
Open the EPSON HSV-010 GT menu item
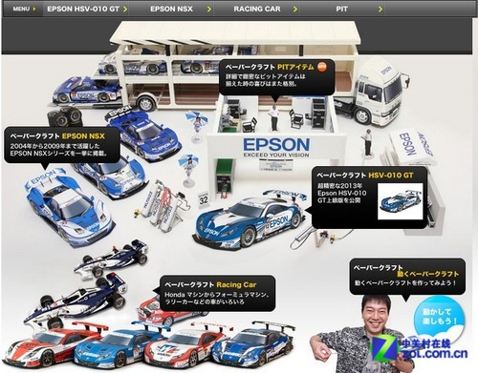pyautogui.click(x=83, y=9)
